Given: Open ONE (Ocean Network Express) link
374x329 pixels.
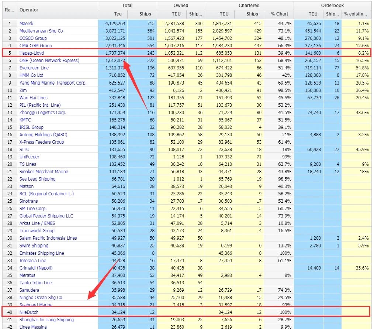Looking at the screenshot, I should 49,61.
